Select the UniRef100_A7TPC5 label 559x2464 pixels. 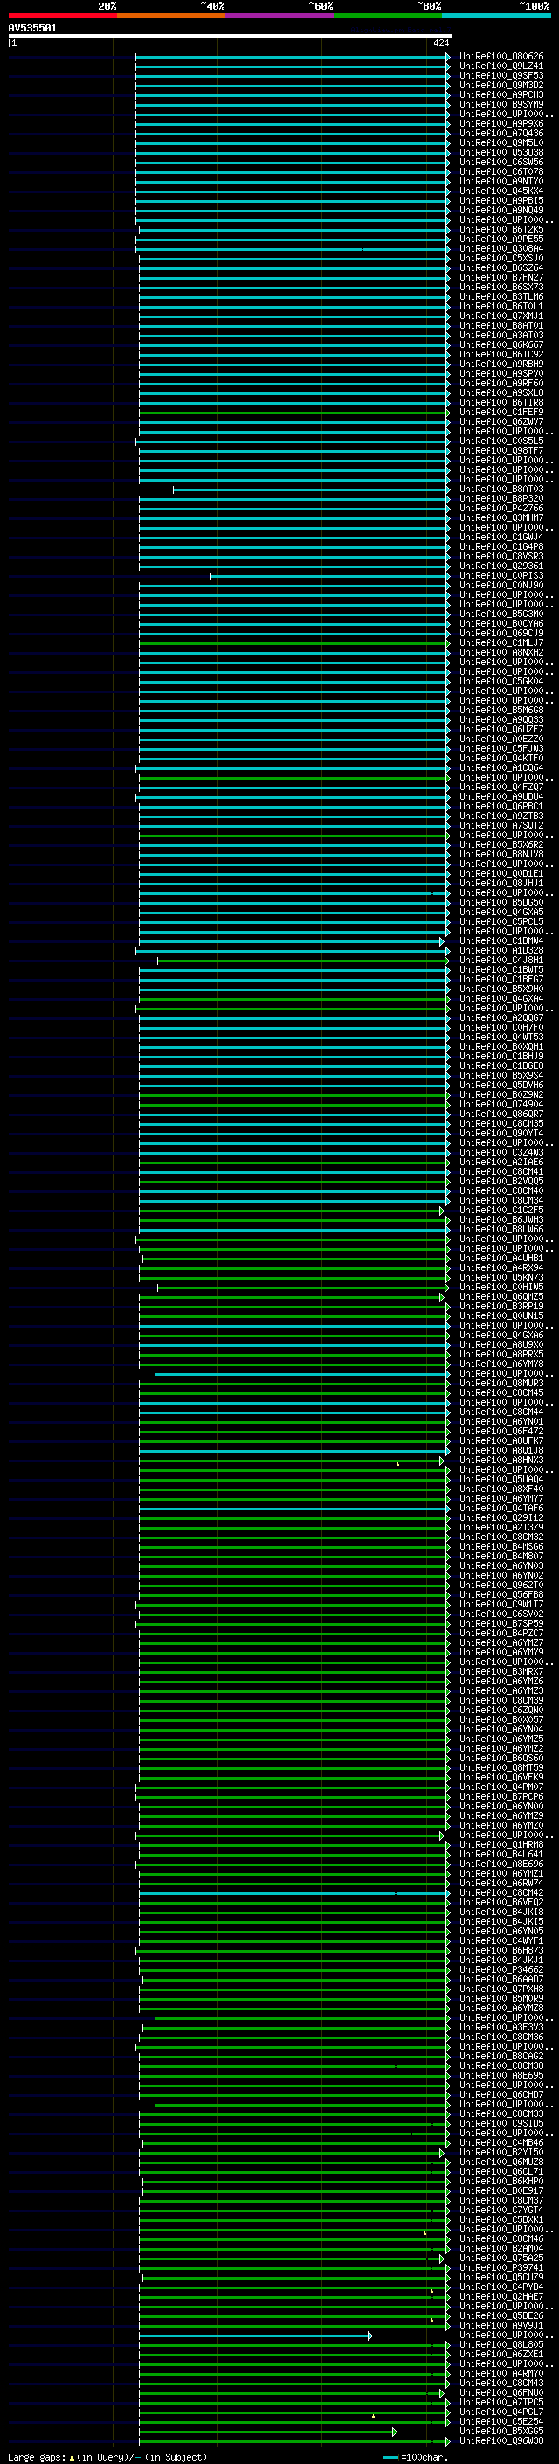click(501, 2403)
